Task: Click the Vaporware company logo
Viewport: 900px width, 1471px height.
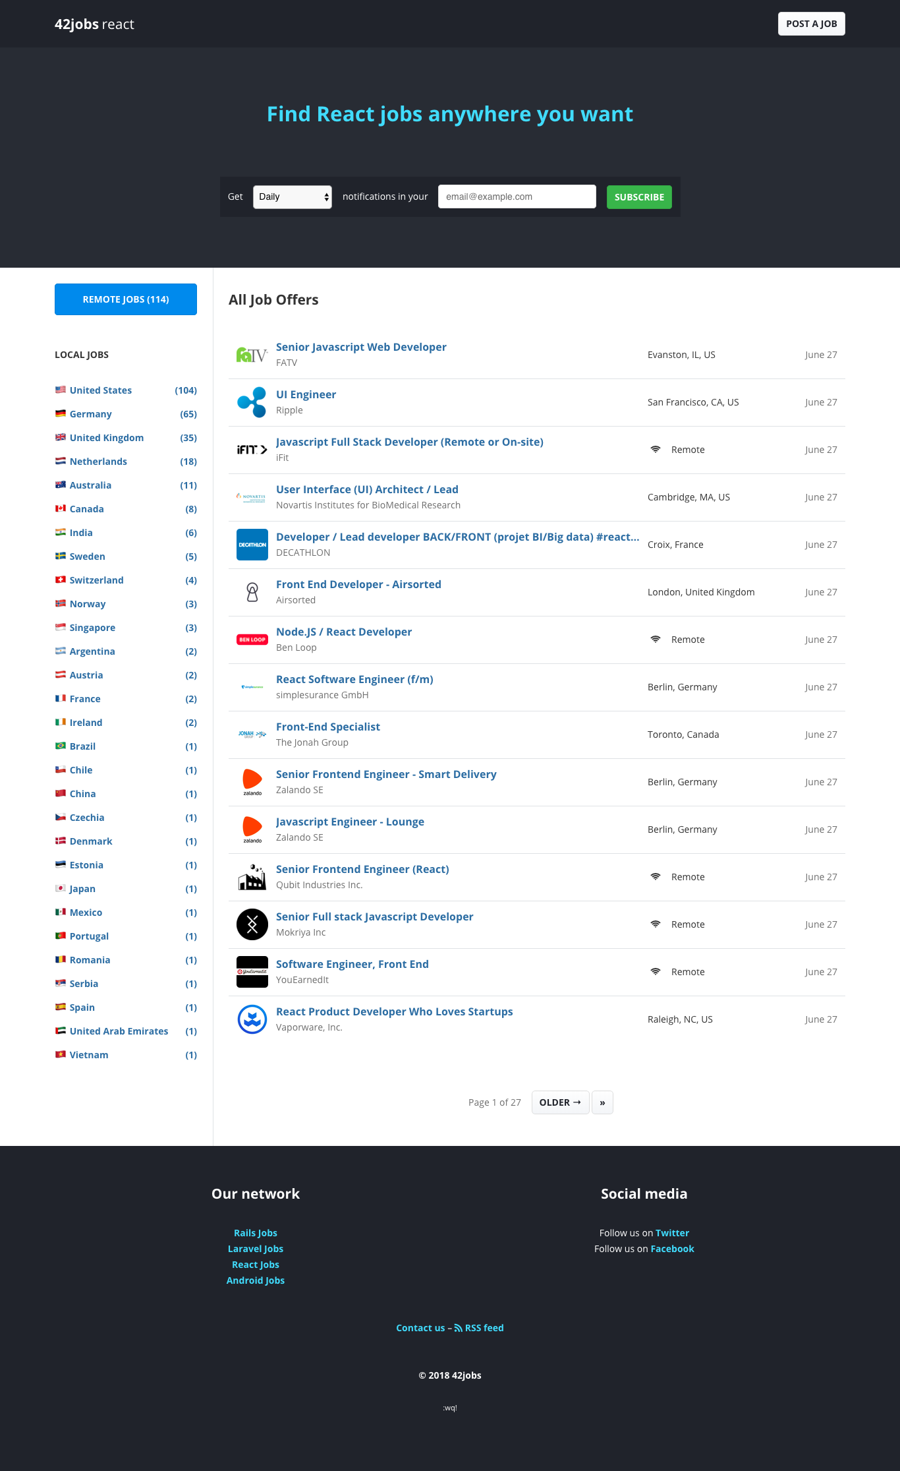Action: [252, 1019]
